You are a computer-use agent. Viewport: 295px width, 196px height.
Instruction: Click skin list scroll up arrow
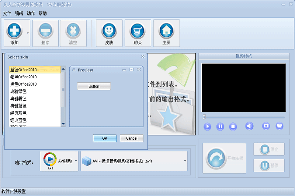63,69
